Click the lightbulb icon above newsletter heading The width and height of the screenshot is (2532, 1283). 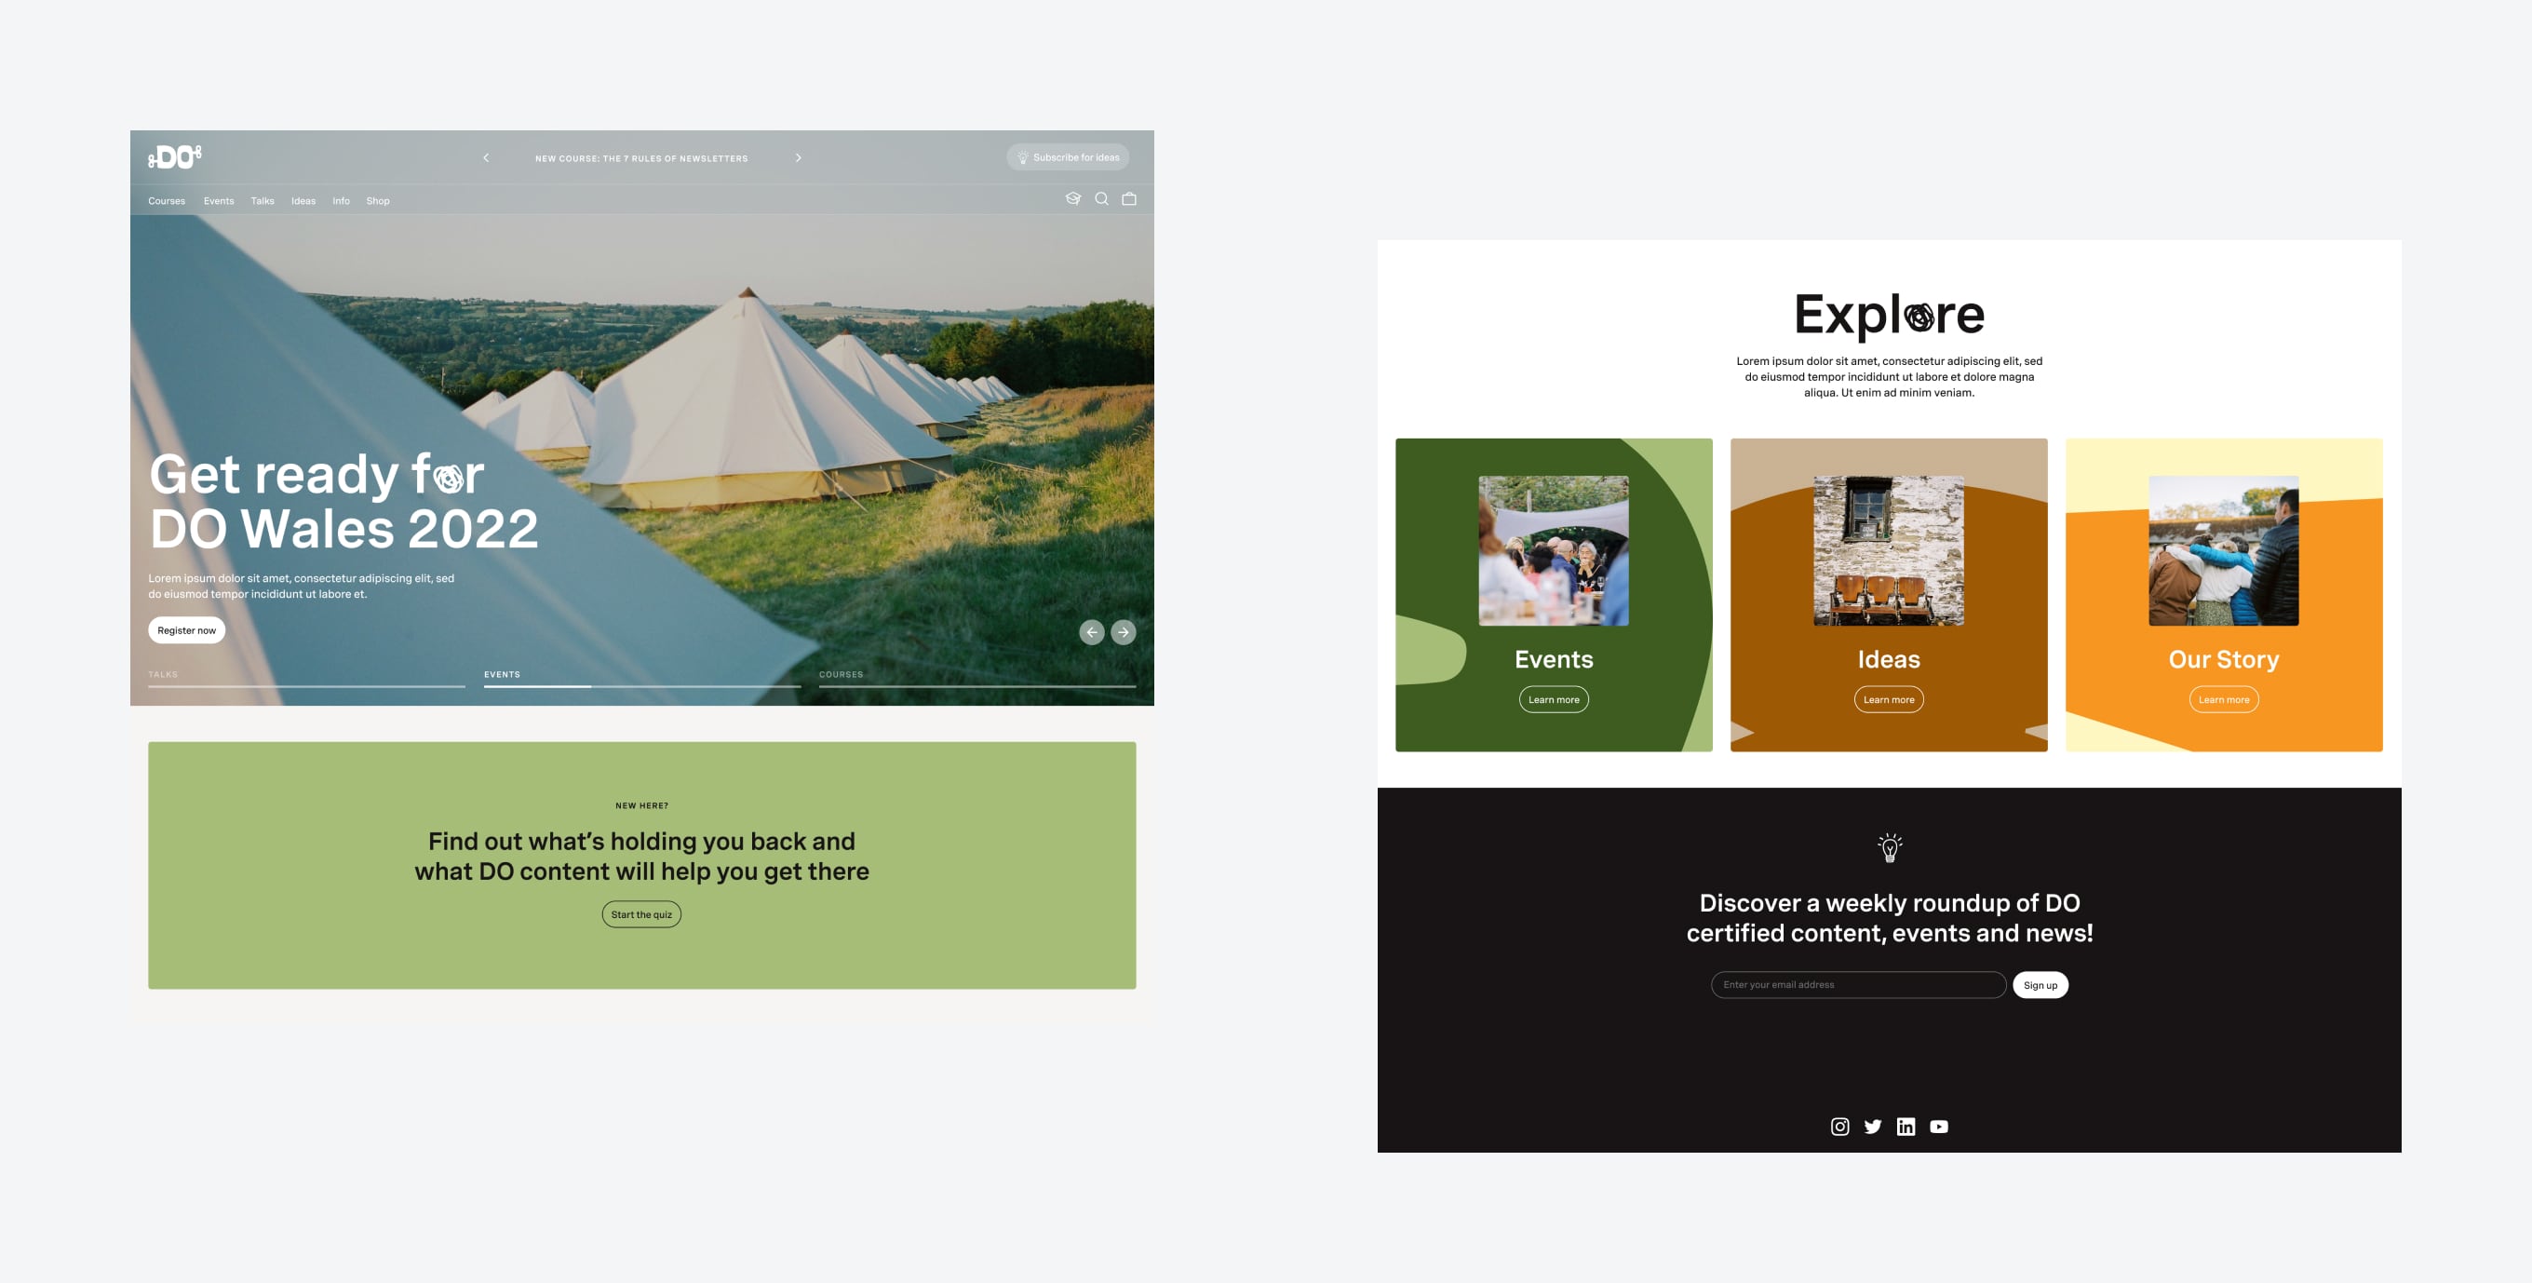(x=1889, y=847)
